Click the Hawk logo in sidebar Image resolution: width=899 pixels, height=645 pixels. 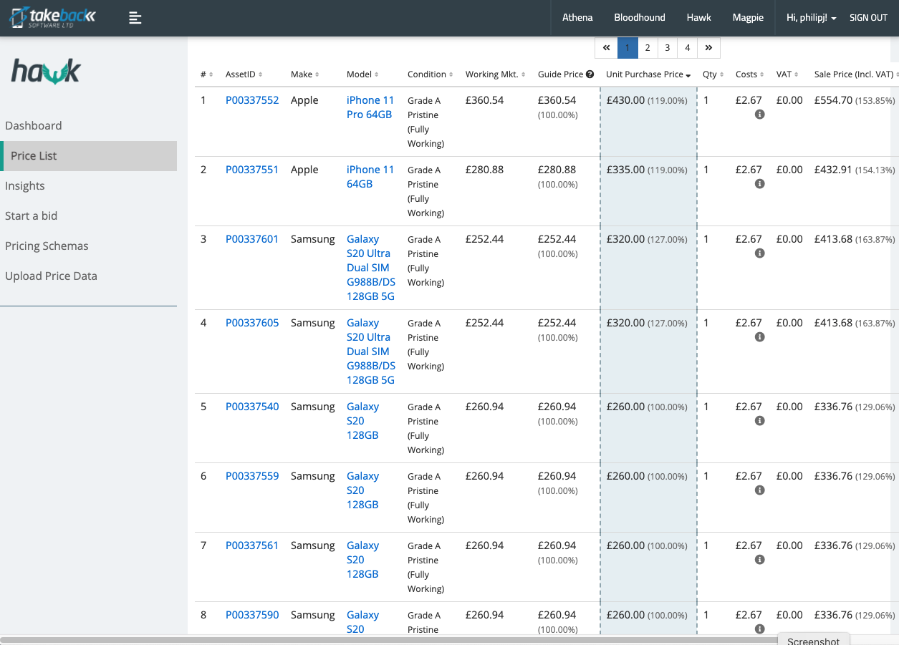(x=46, y=72)
